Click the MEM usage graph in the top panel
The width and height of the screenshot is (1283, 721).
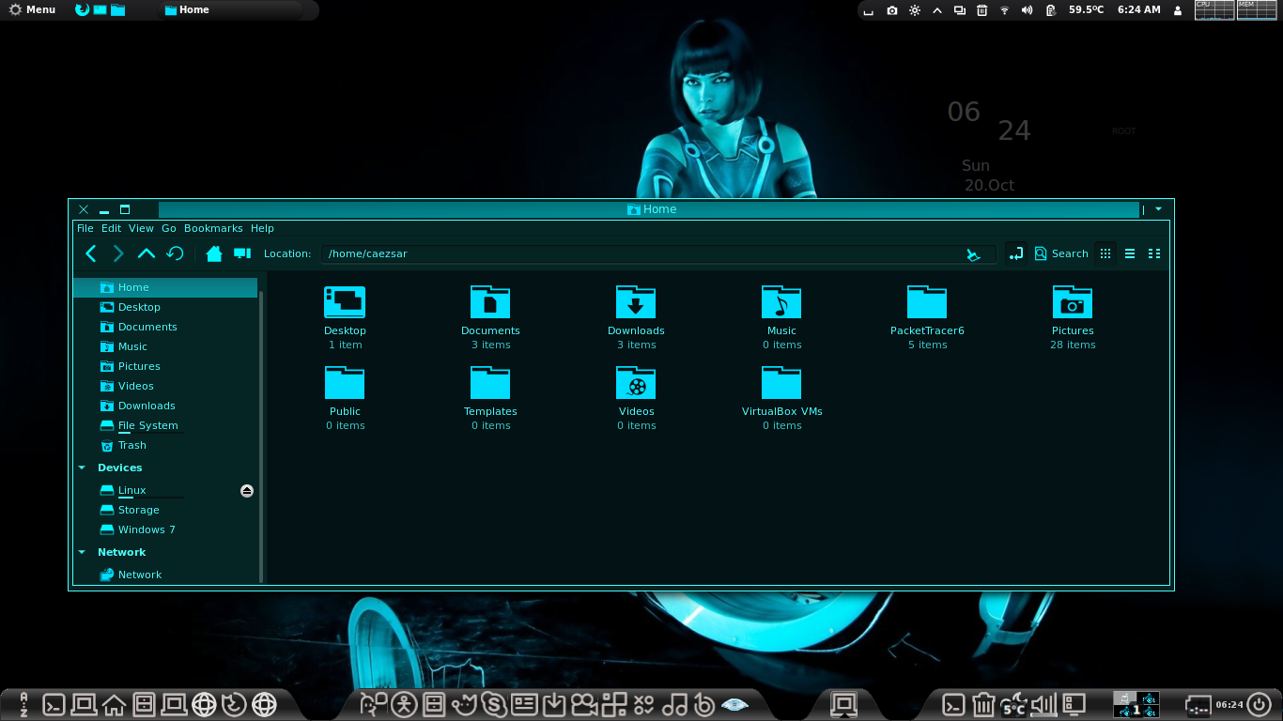click(1258, 10)
